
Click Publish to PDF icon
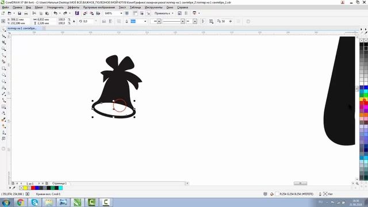(98, 13)
